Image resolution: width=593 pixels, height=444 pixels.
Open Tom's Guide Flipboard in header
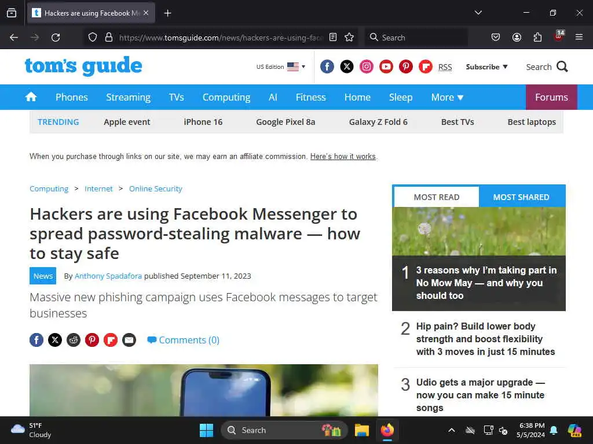click(x=426, y=67)
